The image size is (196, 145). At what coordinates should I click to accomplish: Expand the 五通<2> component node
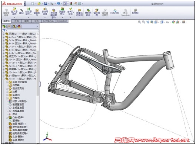[3, 34]
